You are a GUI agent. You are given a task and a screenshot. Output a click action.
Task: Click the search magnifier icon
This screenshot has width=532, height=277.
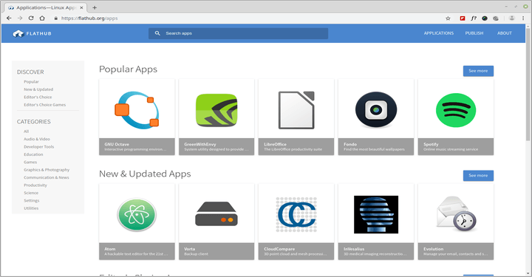(157, 33)
